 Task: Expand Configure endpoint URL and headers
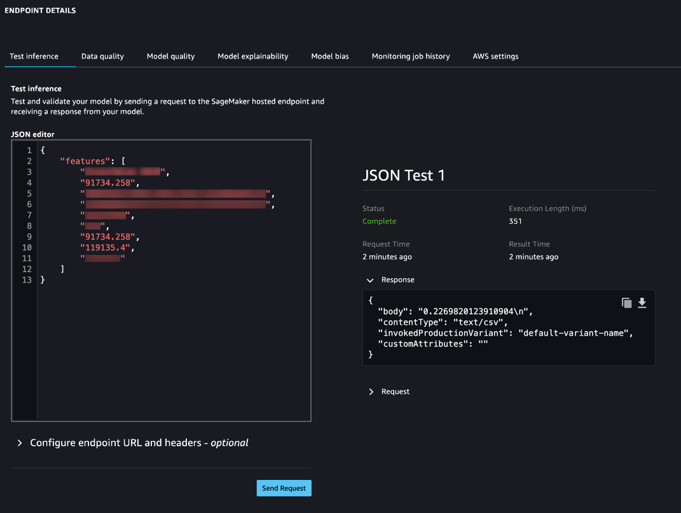coord(18,442)
